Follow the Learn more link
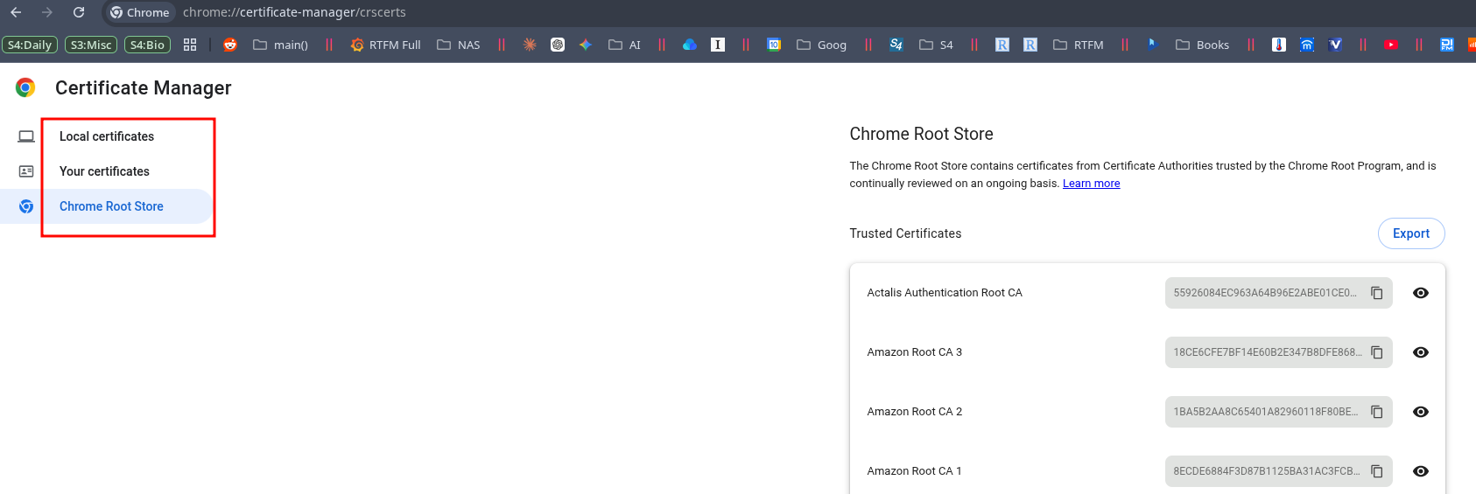The height and width of the screenshot is (494, 1476). point(1091,184)
